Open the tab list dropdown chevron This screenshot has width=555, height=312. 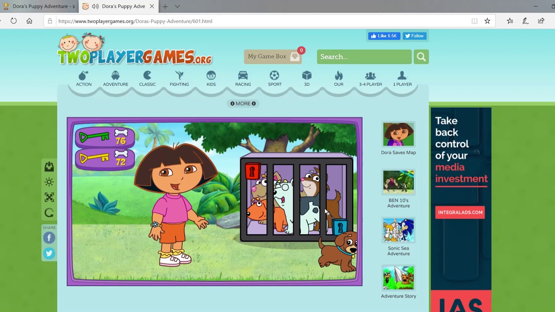[x=177, y=6]
